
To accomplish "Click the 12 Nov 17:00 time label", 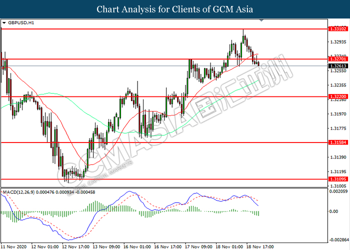I will 75,246.
